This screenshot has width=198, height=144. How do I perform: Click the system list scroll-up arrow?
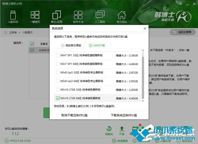(x=143, y=50)
